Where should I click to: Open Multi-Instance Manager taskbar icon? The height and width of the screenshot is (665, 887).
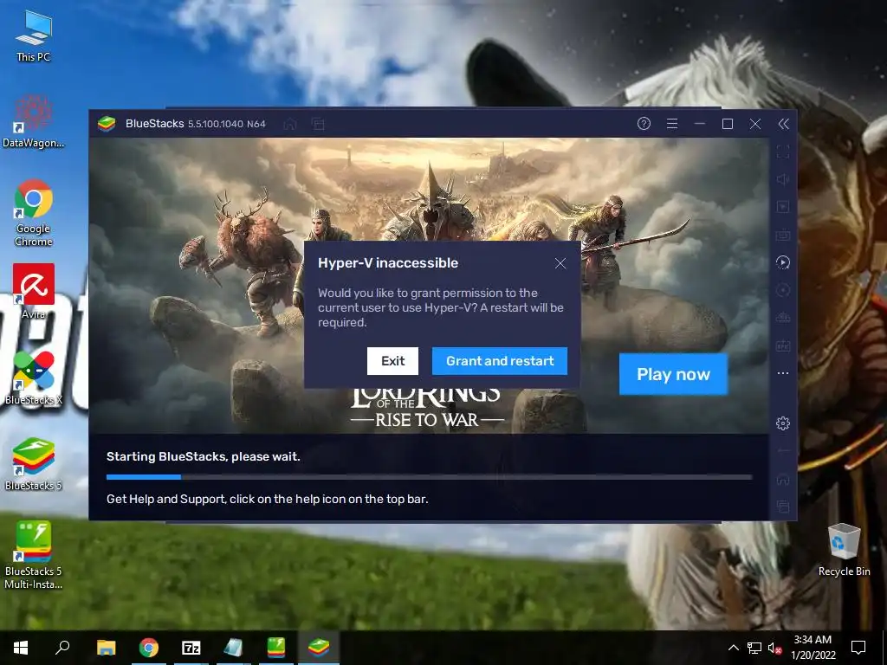tap(276, 648)
